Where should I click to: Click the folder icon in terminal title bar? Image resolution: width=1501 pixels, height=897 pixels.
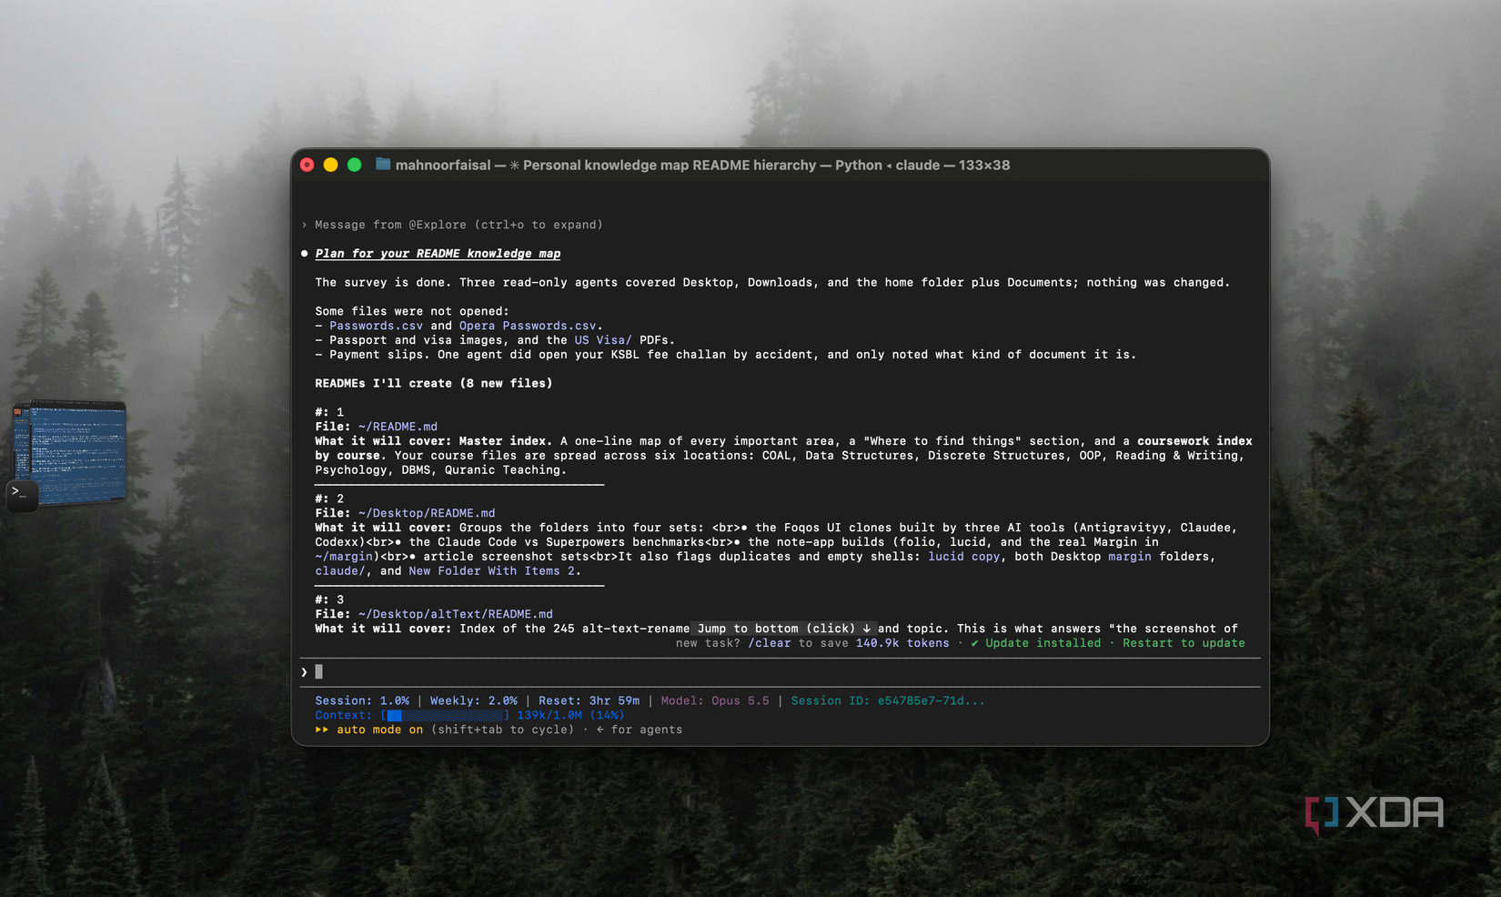click(x=383, y=165)
